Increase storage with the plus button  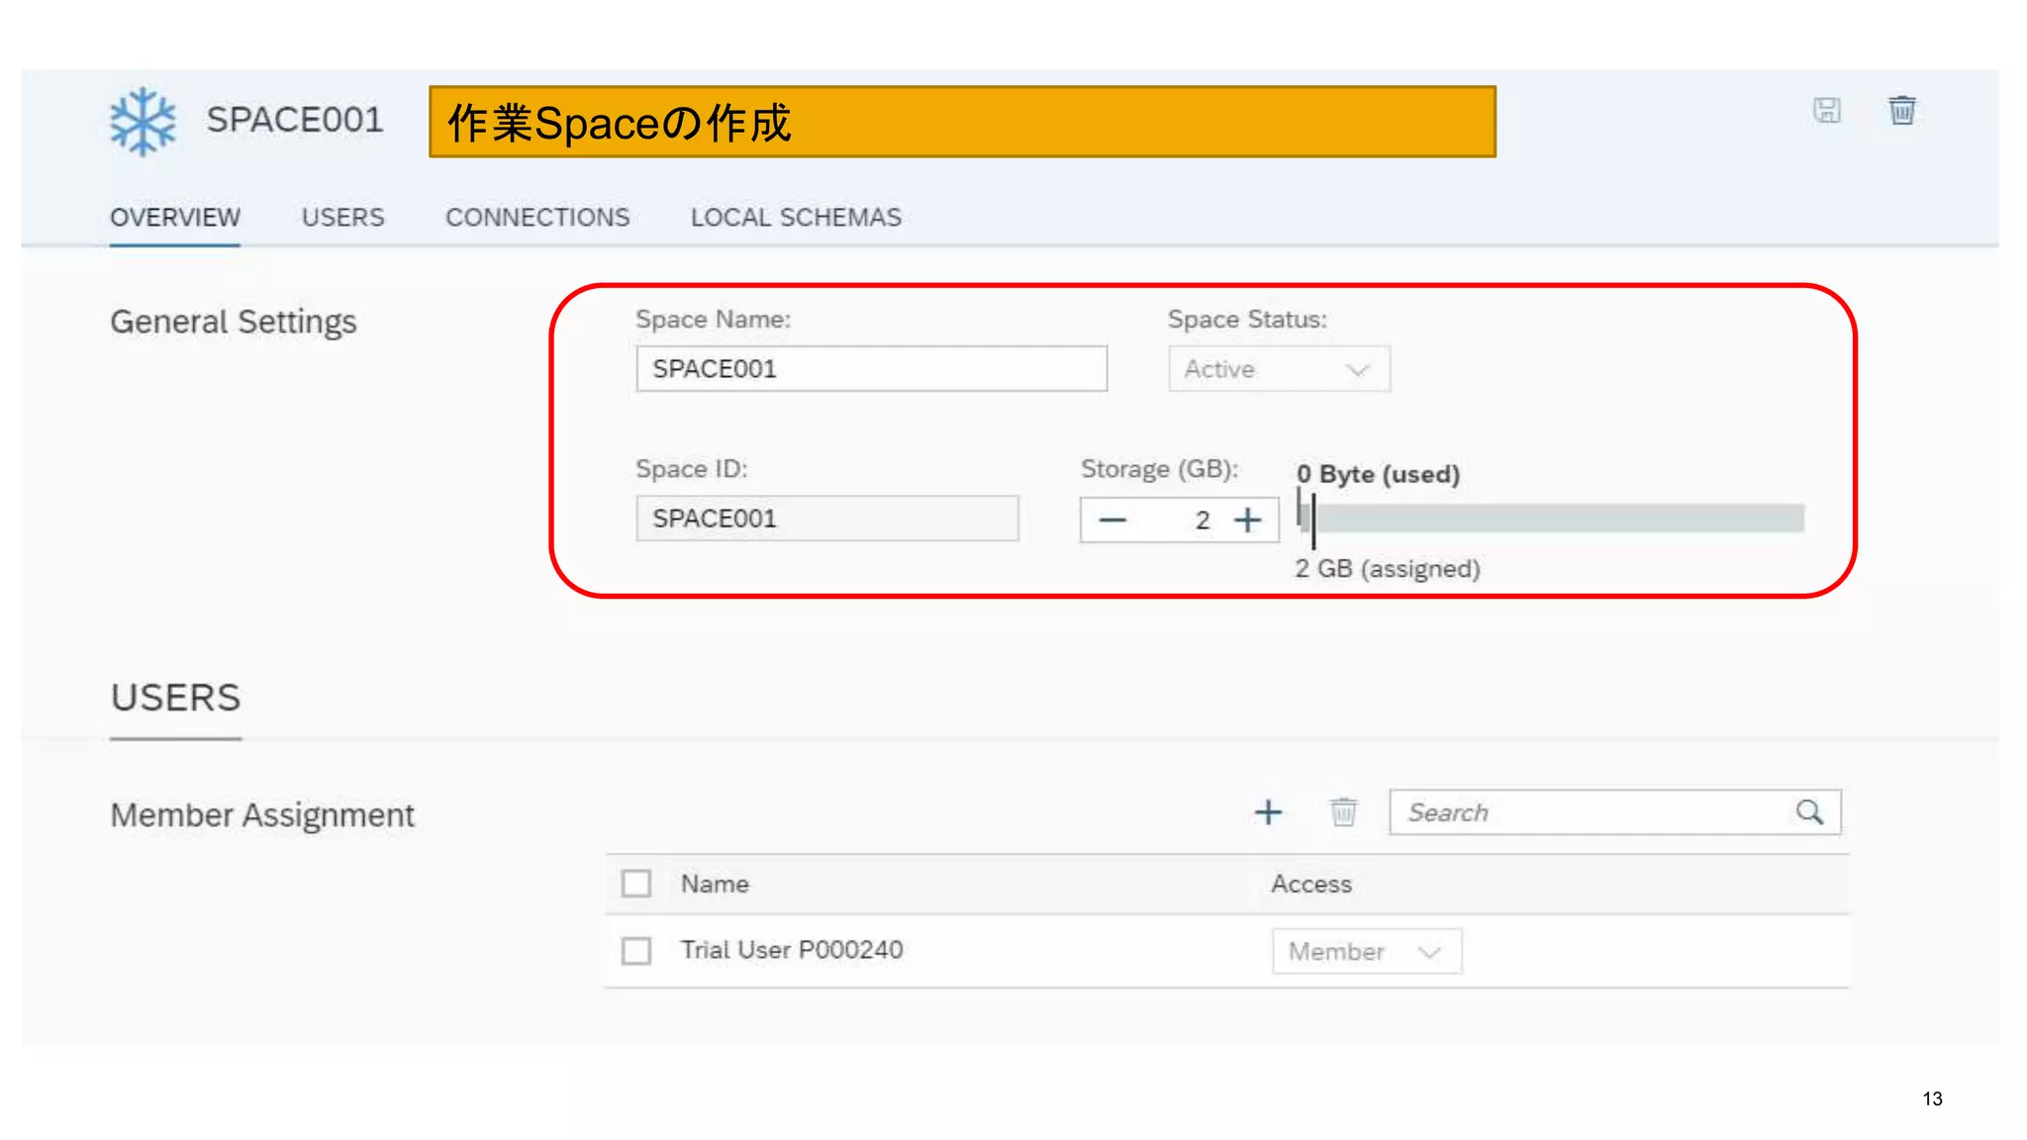pos(1248,520)
